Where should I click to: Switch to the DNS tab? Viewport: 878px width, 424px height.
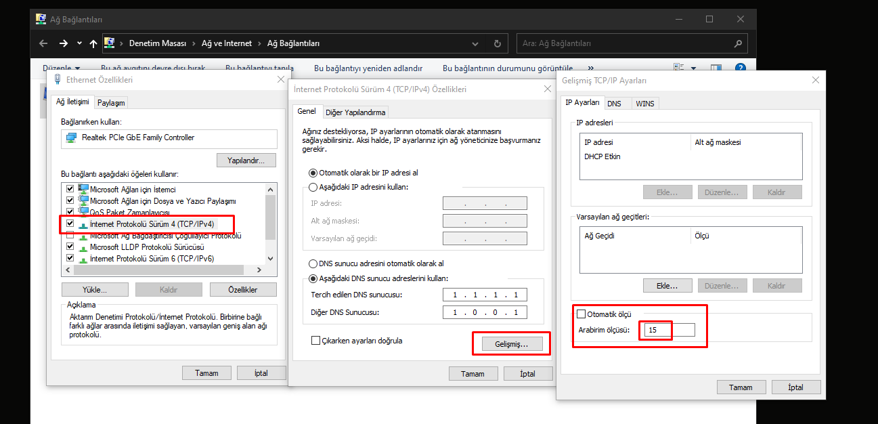pos(614,104)
